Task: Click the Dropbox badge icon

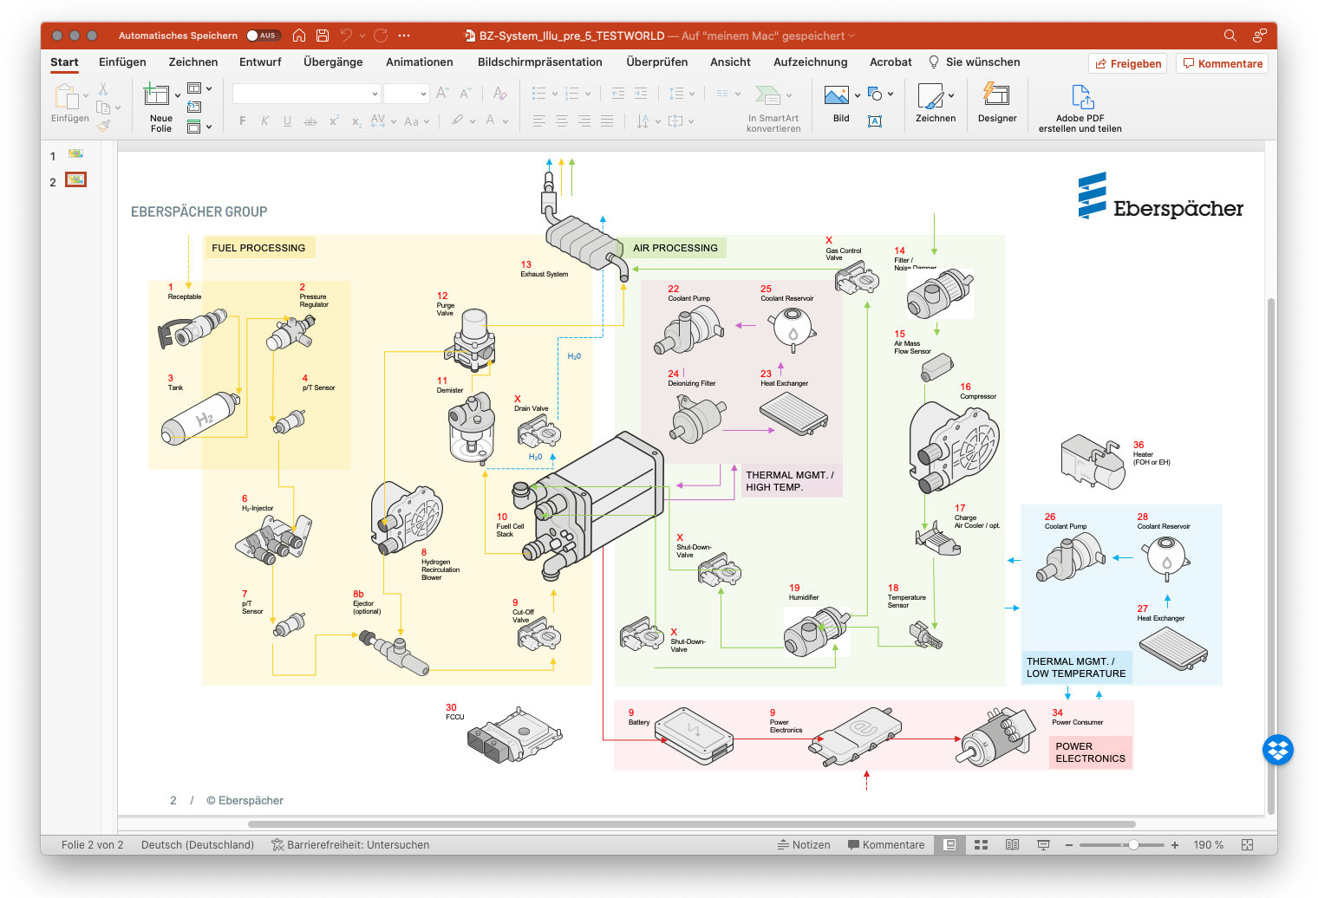Action: coord(1278,750)
